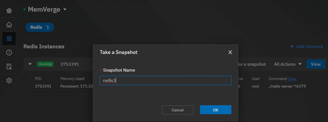The width and height of the screenshot is (328, 122).
Task: Go to the Home icon in sidebar
Action: (x=9, y=25)
